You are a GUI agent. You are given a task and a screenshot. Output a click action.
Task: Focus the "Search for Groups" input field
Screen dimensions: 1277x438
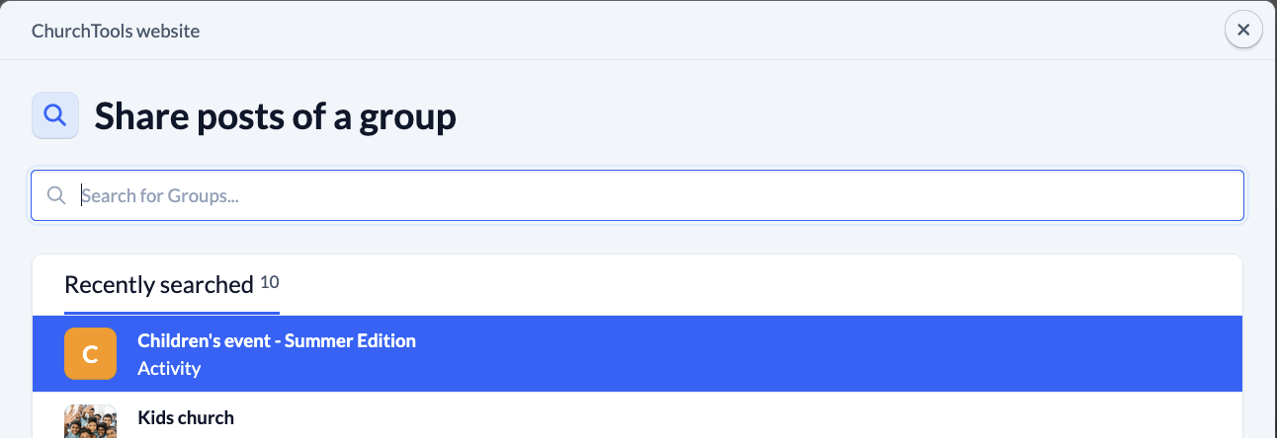pyautogui.click(x=652, y=195)
